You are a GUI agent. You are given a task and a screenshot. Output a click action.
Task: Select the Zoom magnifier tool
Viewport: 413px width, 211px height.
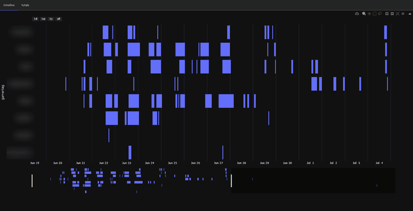click(364, 13)
